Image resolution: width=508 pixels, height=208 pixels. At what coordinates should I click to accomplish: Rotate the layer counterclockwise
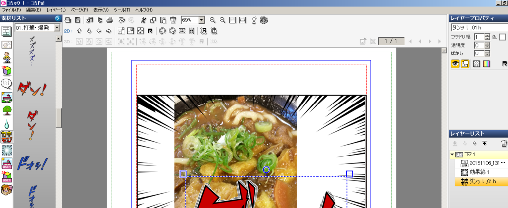pos(162,31)
